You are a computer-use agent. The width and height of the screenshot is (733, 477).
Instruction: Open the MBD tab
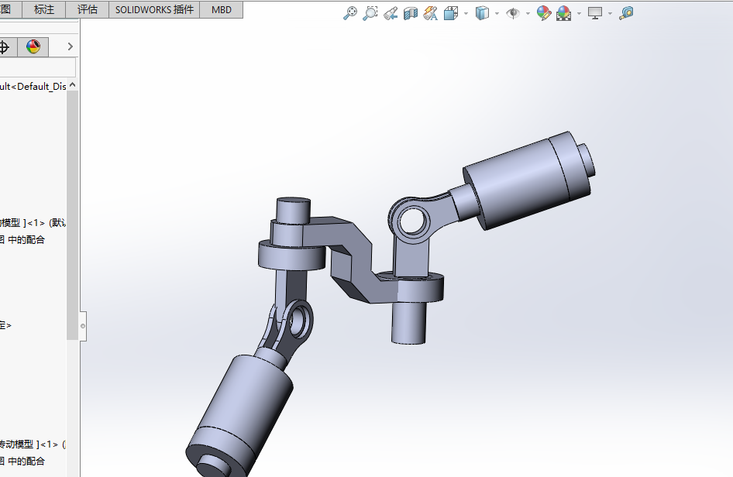point(222,10)
